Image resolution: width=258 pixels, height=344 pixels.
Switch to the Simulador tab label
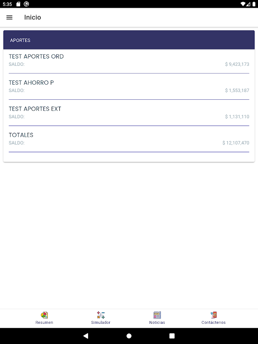pos(101,322)
